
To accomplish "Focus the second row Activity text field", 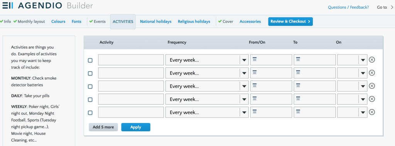I will coord(131,73).
